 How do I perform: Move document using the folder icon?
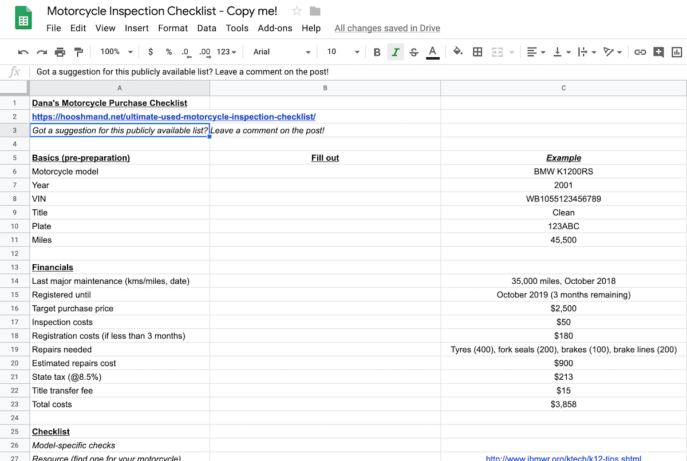pos(315,11)
